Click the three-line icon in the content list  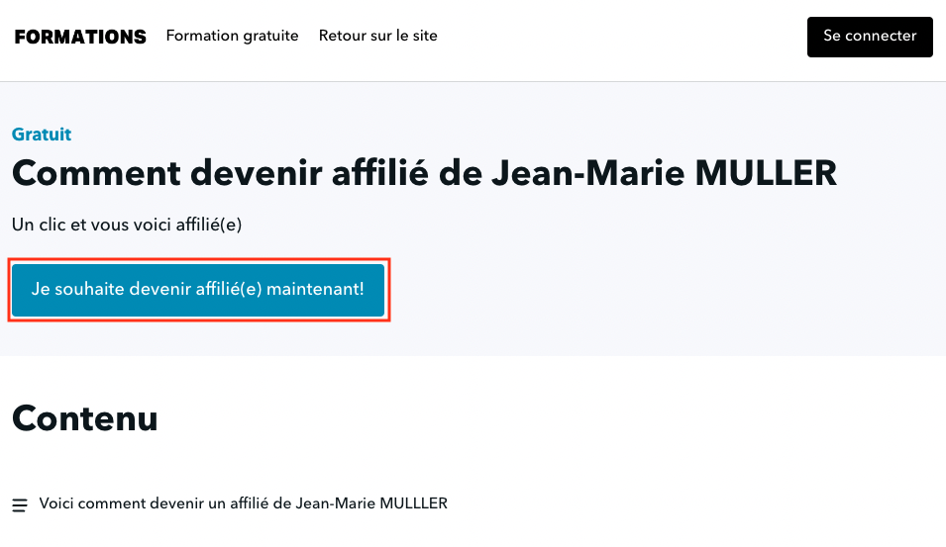point(20,505)
